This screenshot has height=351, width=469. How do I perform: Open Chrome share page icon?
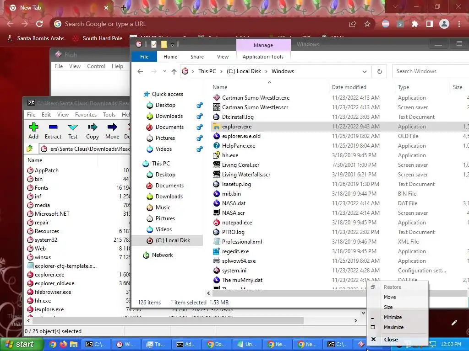point(353,24)
